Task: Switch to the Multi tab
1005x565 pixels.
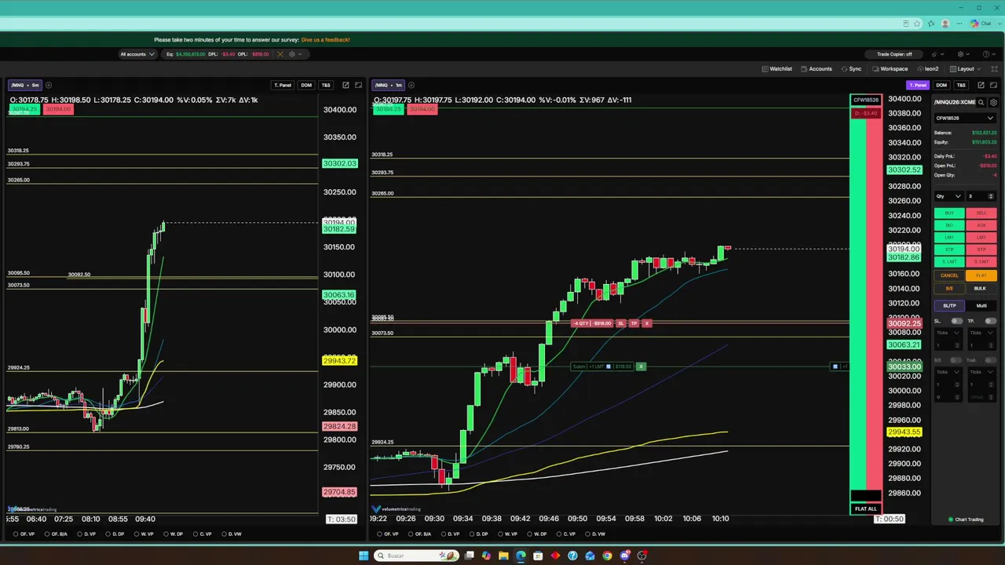Action: tap(981, 305)
